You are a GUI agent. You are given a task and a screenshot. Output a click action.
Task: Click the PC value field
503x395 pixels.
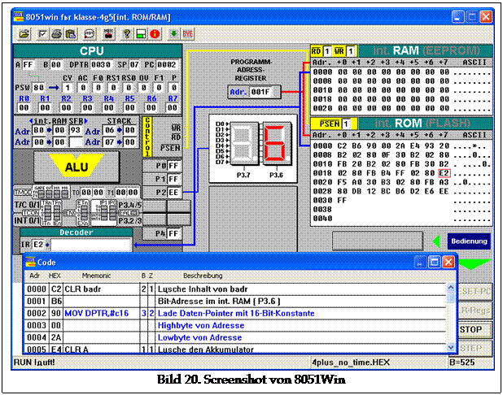(x=167, y=65)
